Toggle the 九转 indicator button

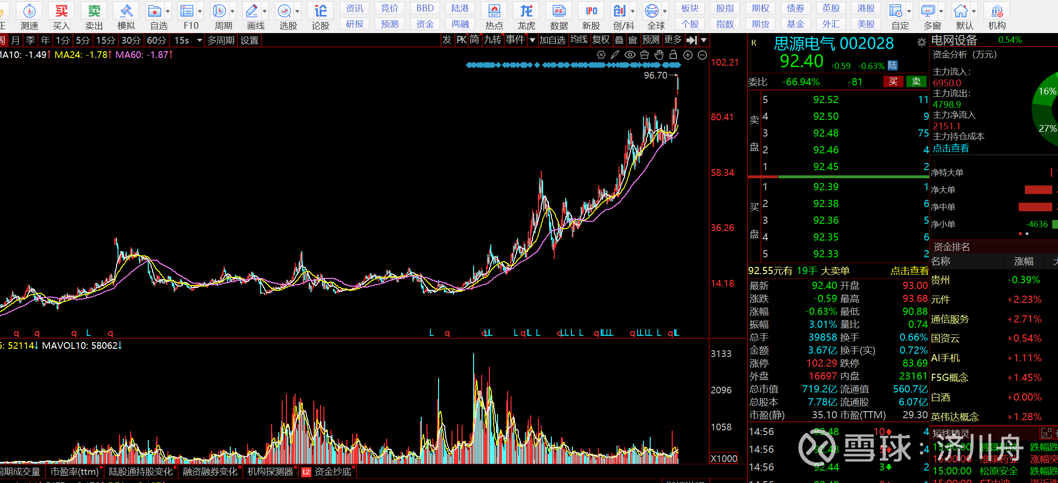pyautogui.click(x=492, y=40)
